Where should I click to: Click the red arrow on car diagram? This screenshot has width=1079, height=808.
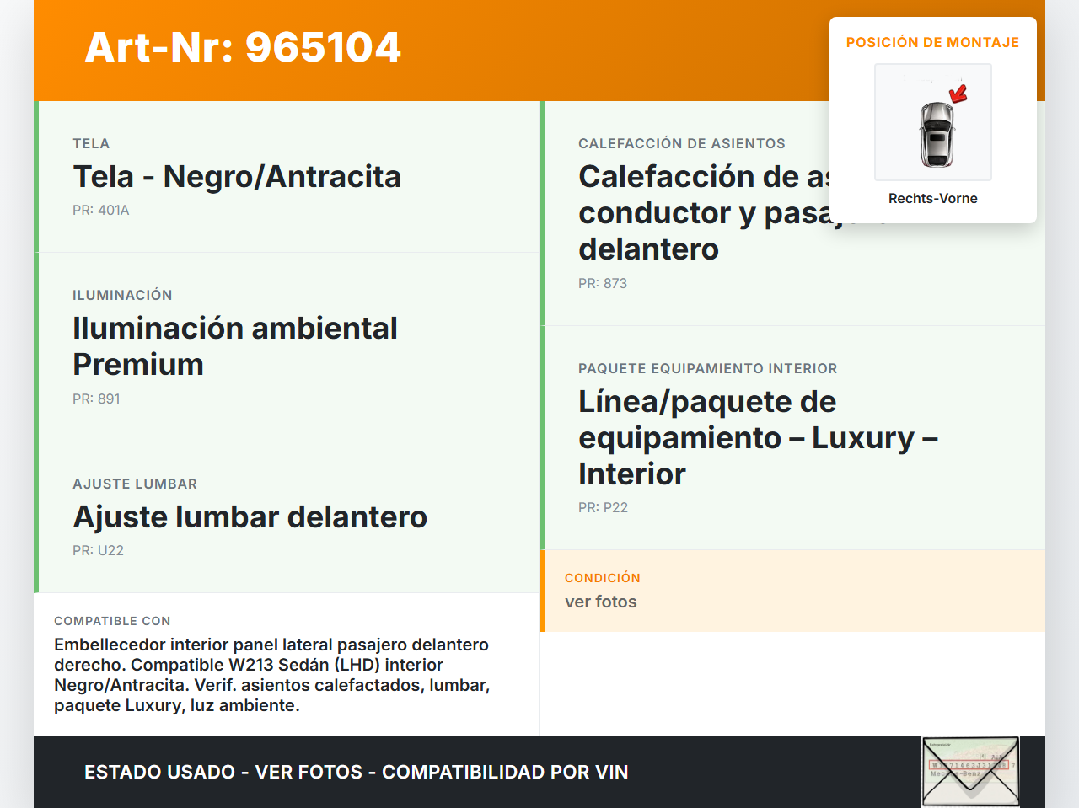coord(958,94)
